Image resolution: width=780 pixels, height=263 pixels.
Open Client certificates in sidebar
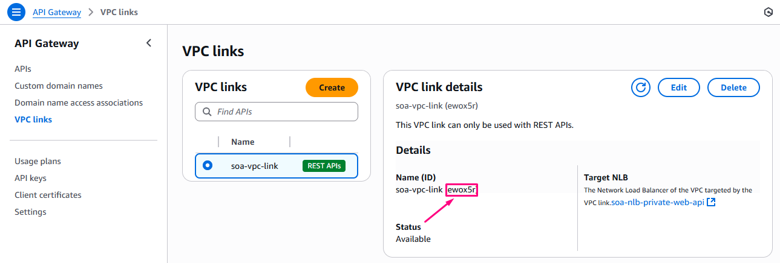click(x=48, y=195)
